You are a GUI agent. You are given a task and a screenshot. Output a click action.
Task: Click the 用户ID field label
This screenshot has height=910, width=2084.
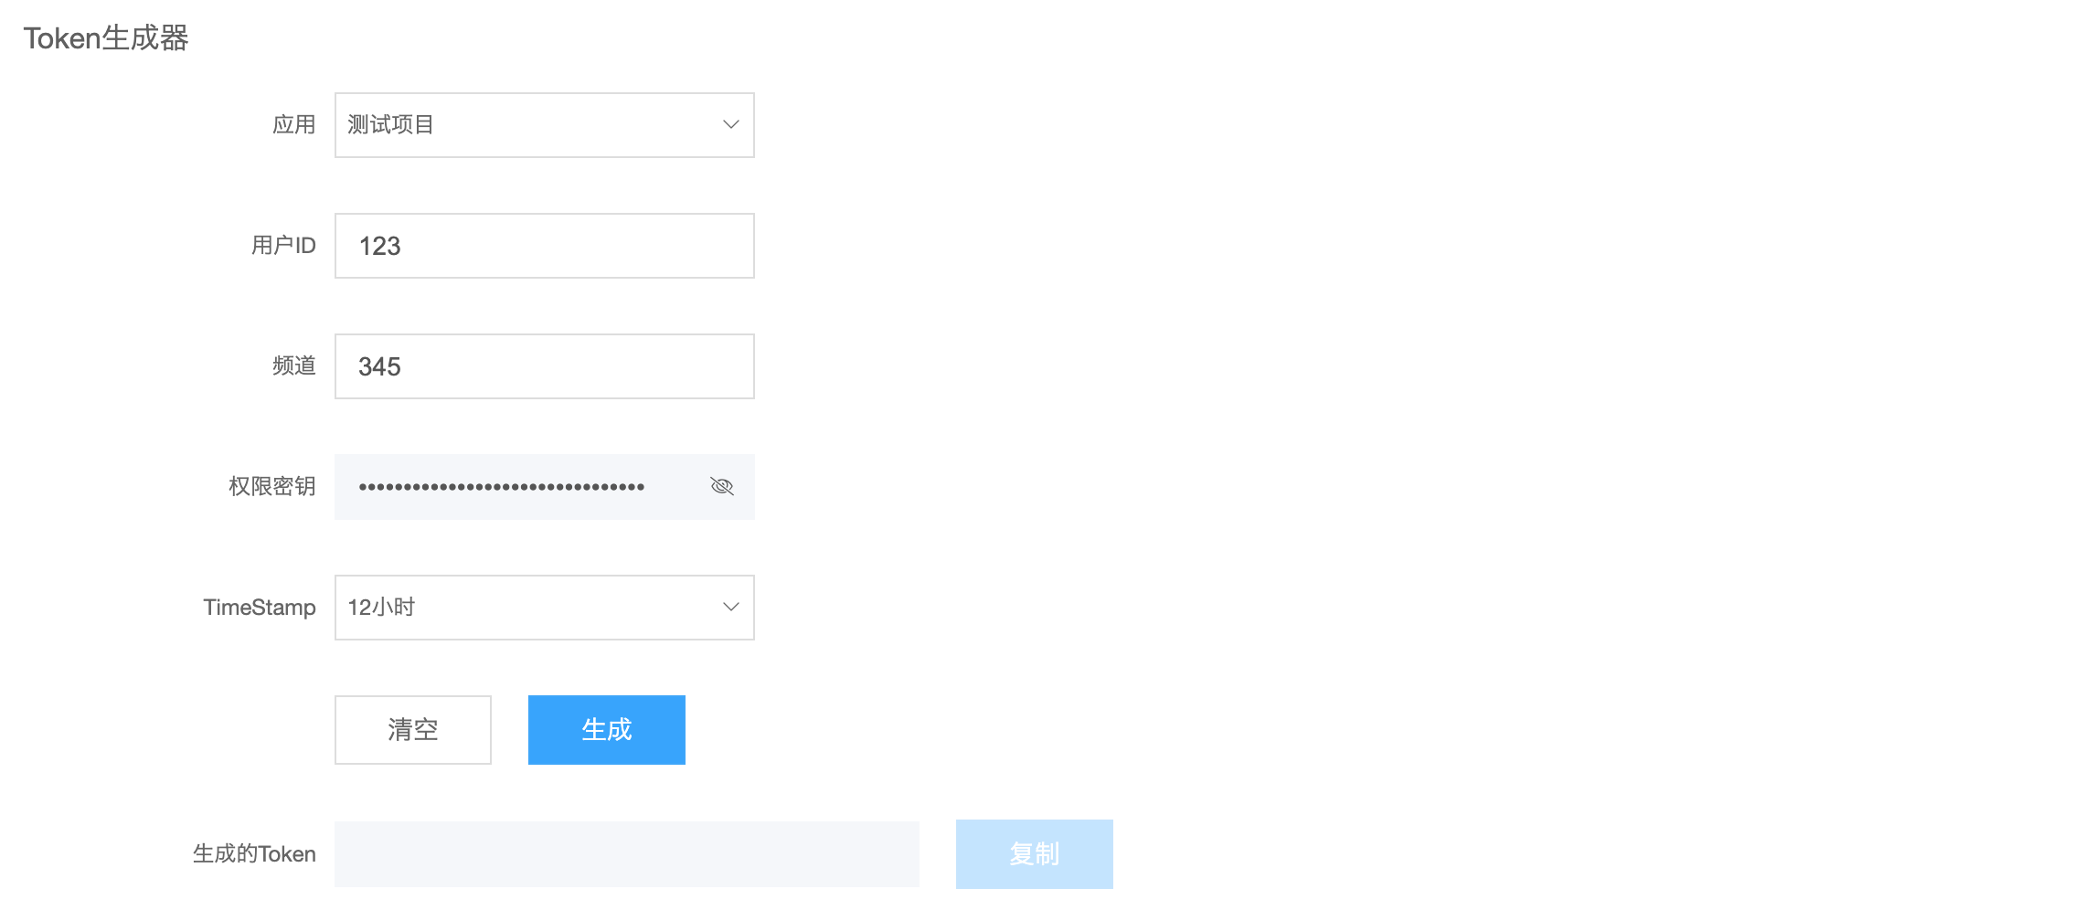point(283,245)
